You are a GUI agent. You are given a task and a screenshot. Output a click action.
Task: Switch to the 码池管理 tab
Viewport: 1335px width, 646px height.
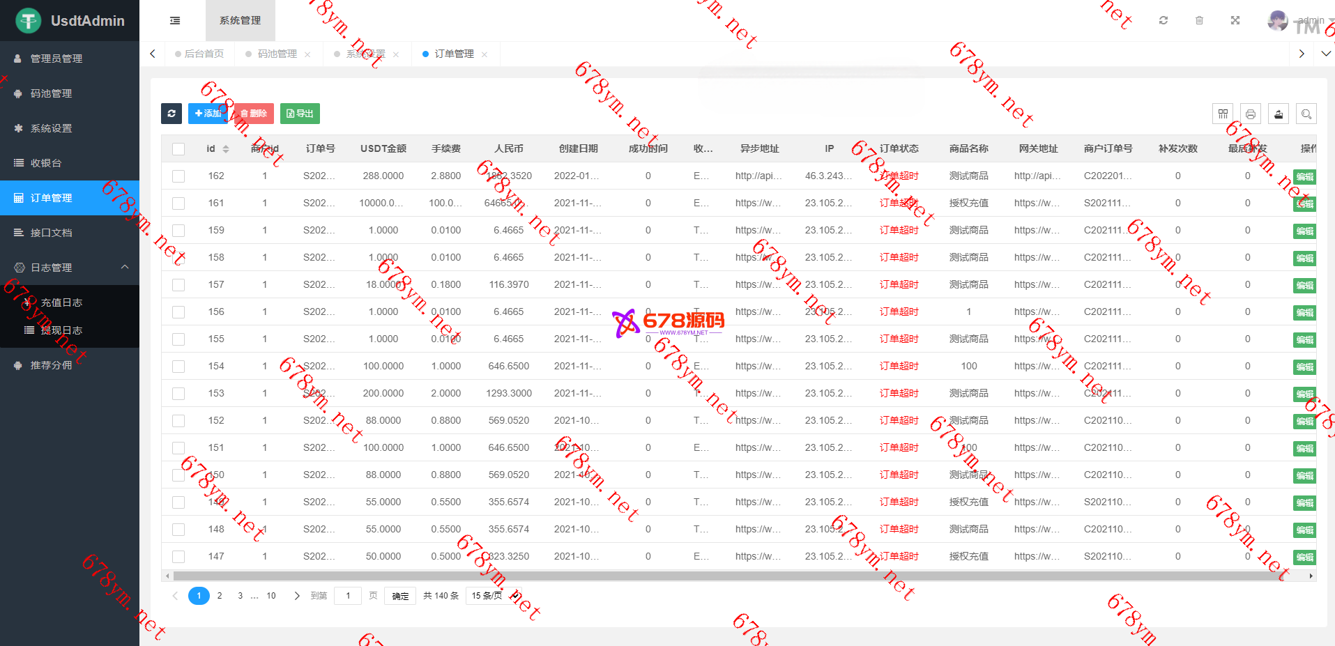(277, 54)
